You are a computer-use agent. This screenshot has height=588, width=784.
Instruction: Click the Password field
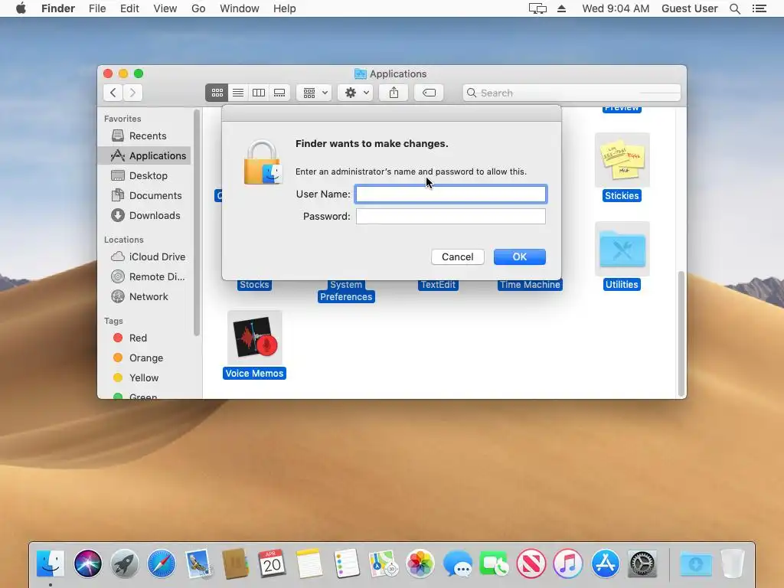click(x=450, y=216)
